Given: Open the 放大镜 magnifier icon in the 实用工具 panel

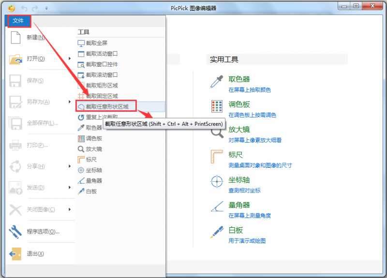Looking at the screenshot, I should 216,132.
